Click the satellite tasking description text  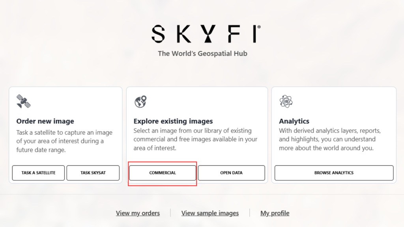[64, 141]
